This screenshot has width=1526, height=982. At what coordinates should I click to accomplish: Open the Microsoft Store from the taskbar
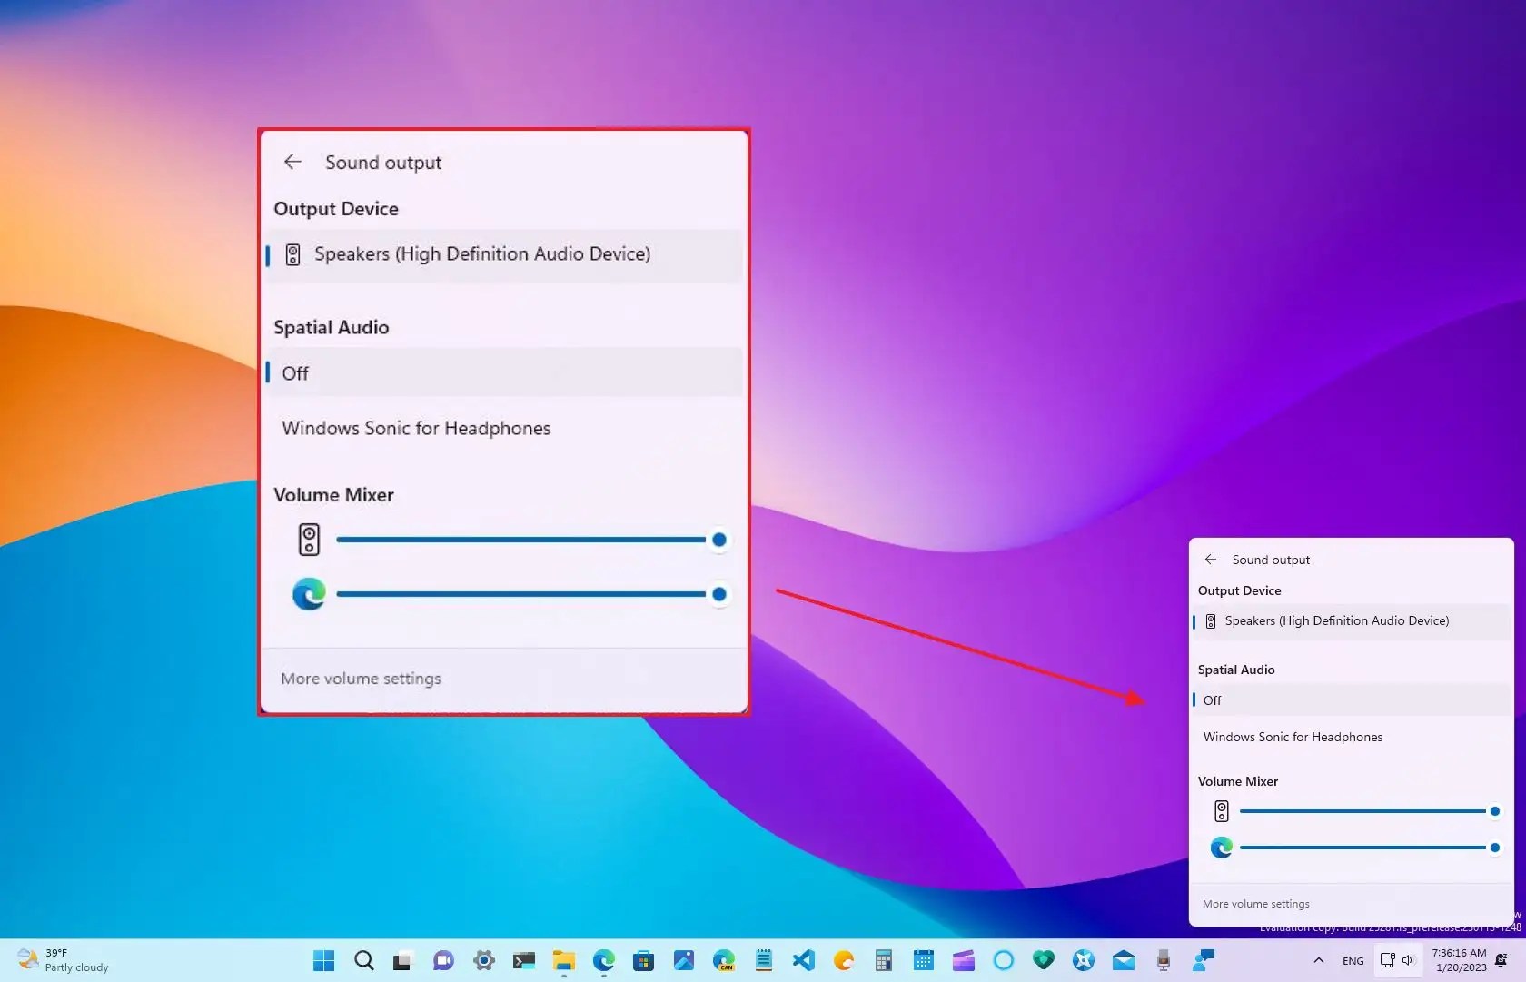click(644, 960)
